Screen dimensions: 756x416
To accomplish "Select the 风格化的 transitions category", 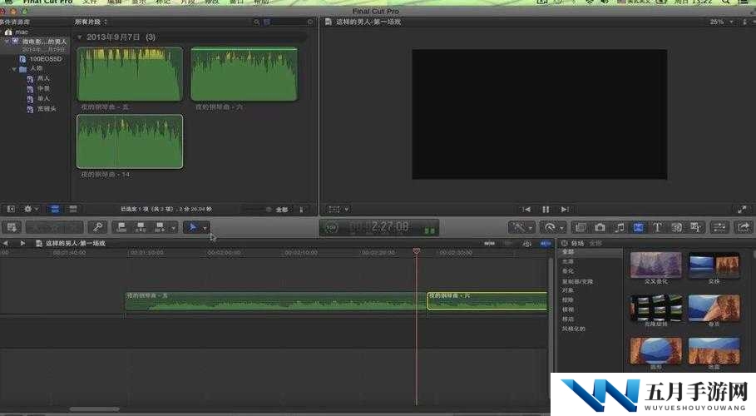I will [574, 329].
